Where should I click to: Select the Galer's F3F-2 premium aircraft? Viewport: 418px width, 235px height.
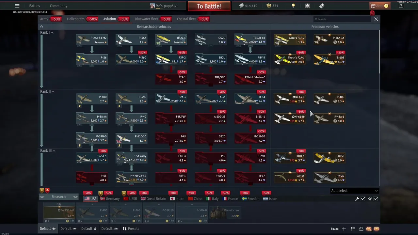click(x=290, y=40)
